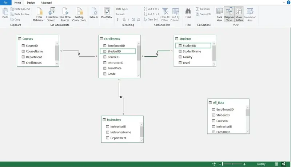The image size is (291, 167).
Task: Select CreditHours field in Courses
Action: (x=34, y=62)
